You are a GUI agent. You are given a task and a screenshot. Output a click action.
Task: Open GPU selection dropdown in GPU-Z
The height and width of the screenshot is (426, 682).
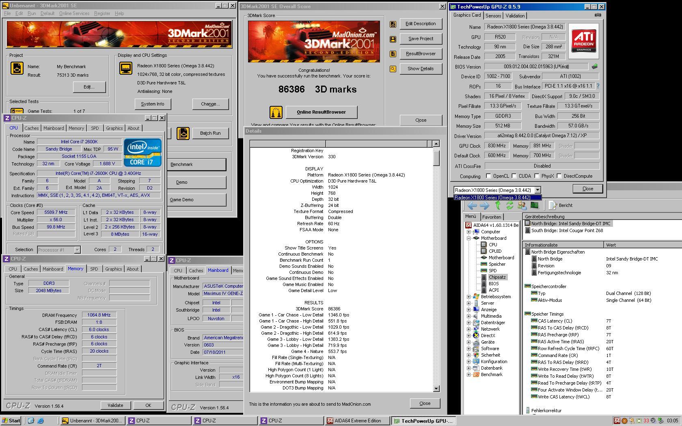click(537, 190)
